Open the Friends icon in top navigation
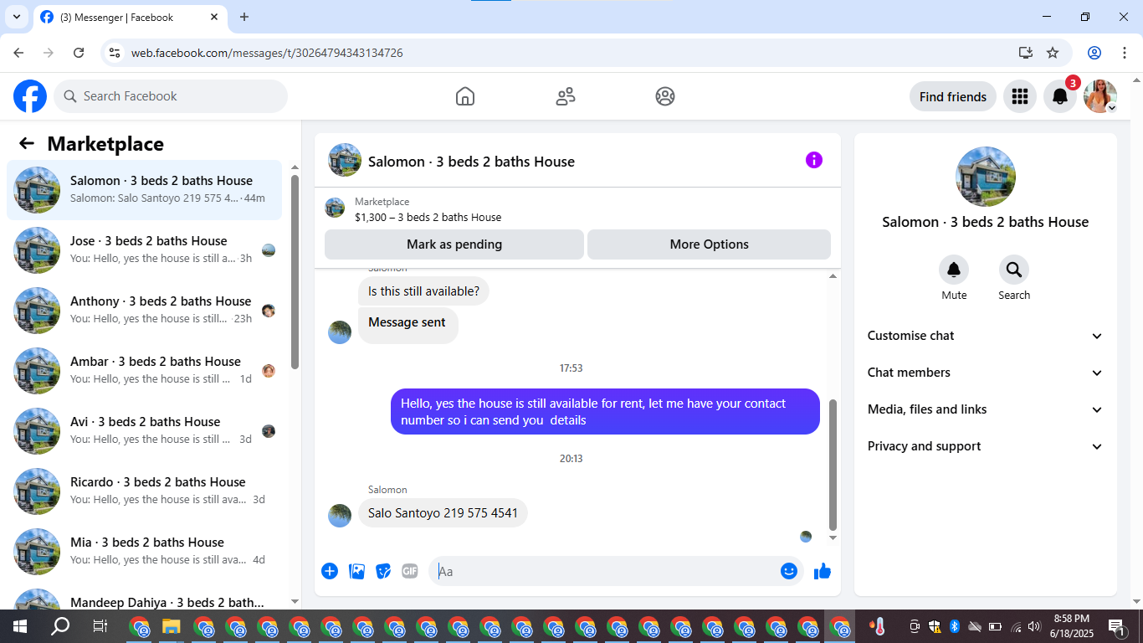 (x=566, y=96)
